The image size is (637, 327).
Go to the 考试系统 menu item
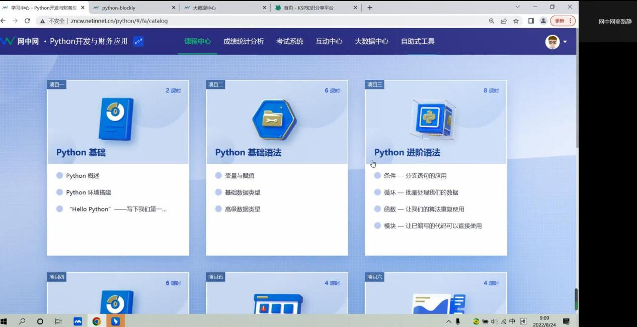[x=289, y=41]
